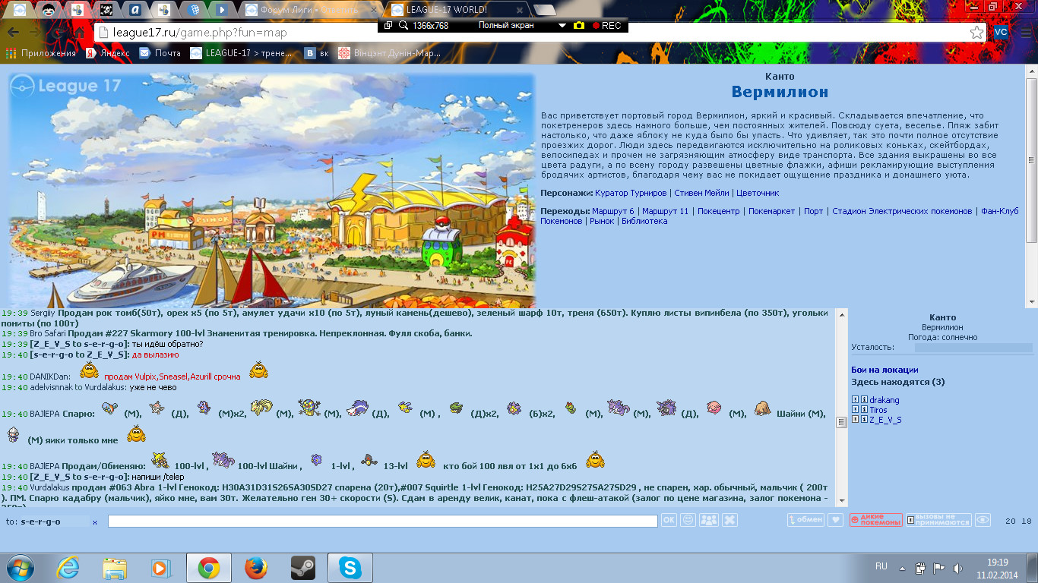Click the exclamation icon next to drakang

click(855, 400)
